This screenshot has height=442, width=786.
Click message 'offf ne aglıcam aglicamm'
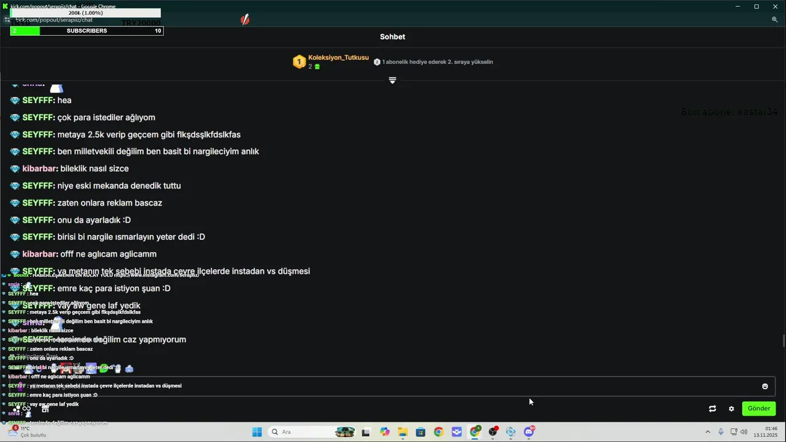tap(109, 254)
